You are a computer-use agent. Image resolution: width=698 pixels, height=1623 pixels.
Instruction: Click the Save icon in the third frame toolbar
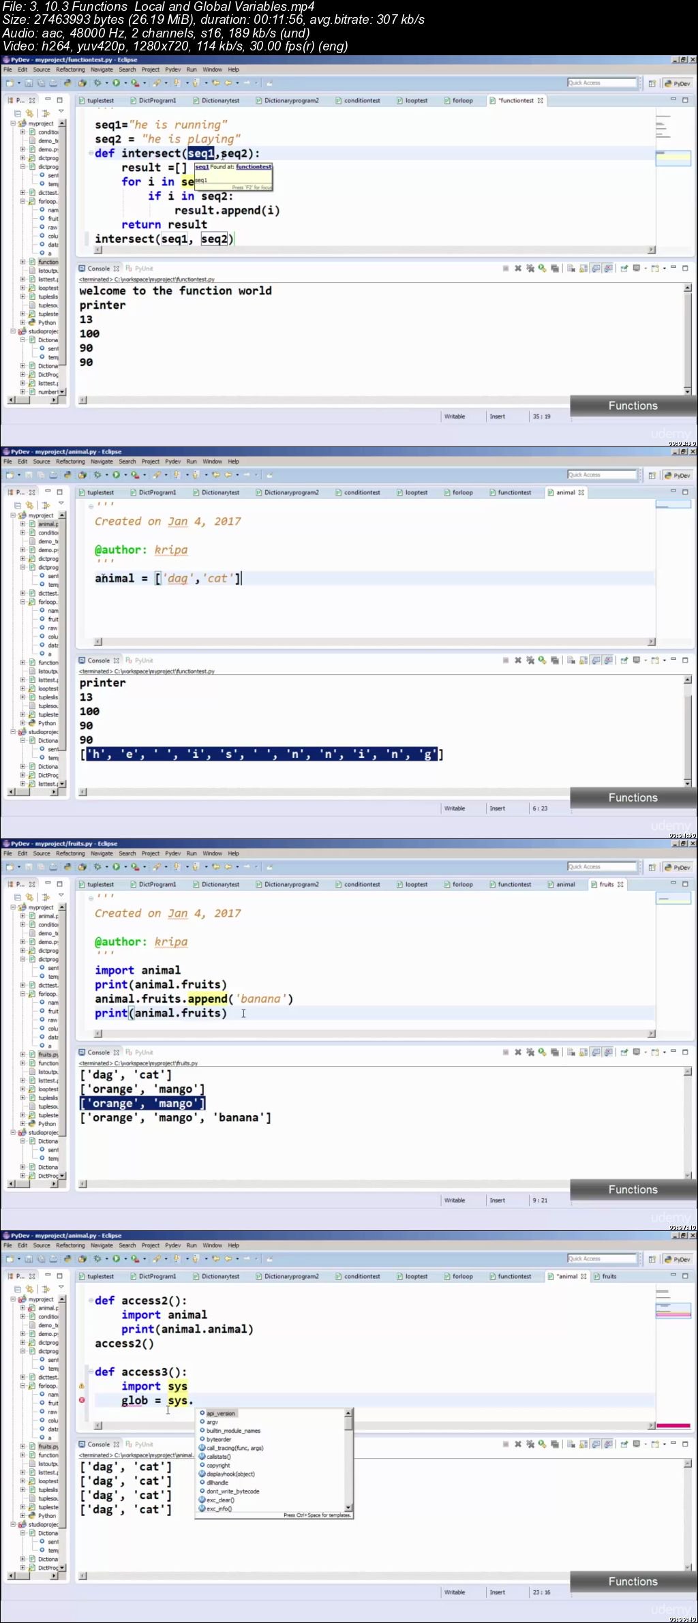point(29,867)
